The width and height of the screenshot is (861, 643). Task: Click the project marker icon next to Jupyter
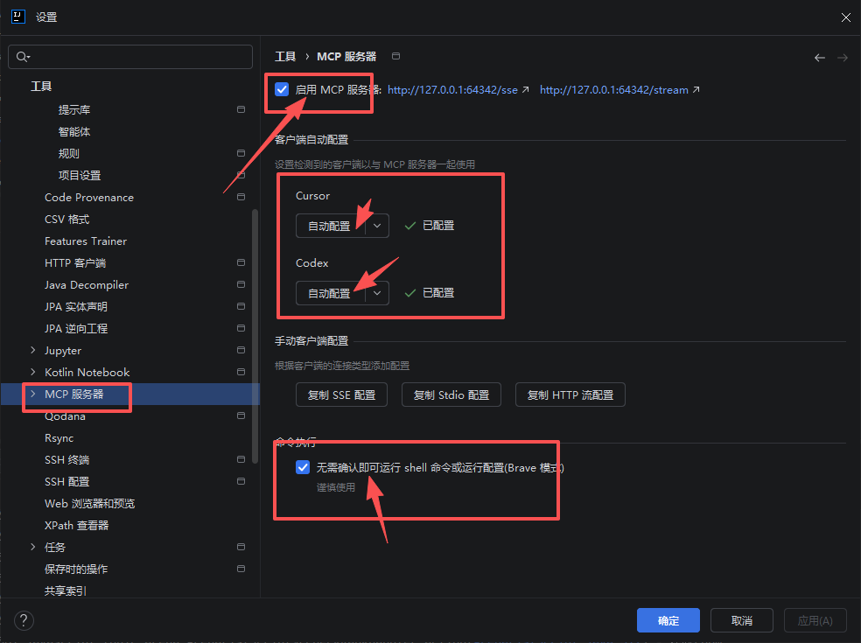[x=241, y=350]
